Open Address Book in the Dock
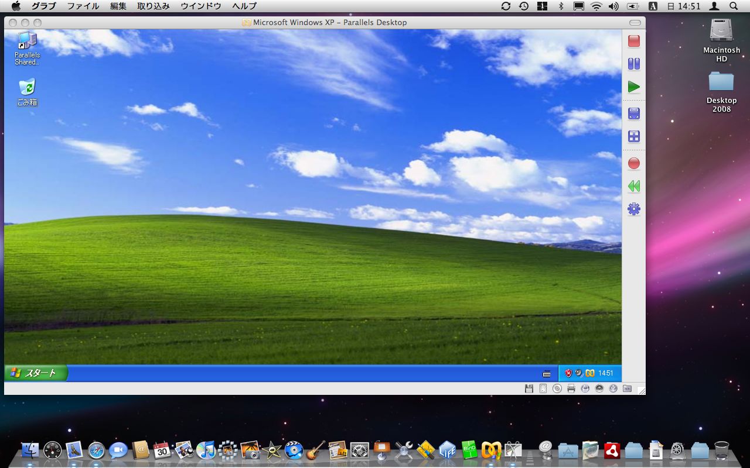 tap(140, 450)
